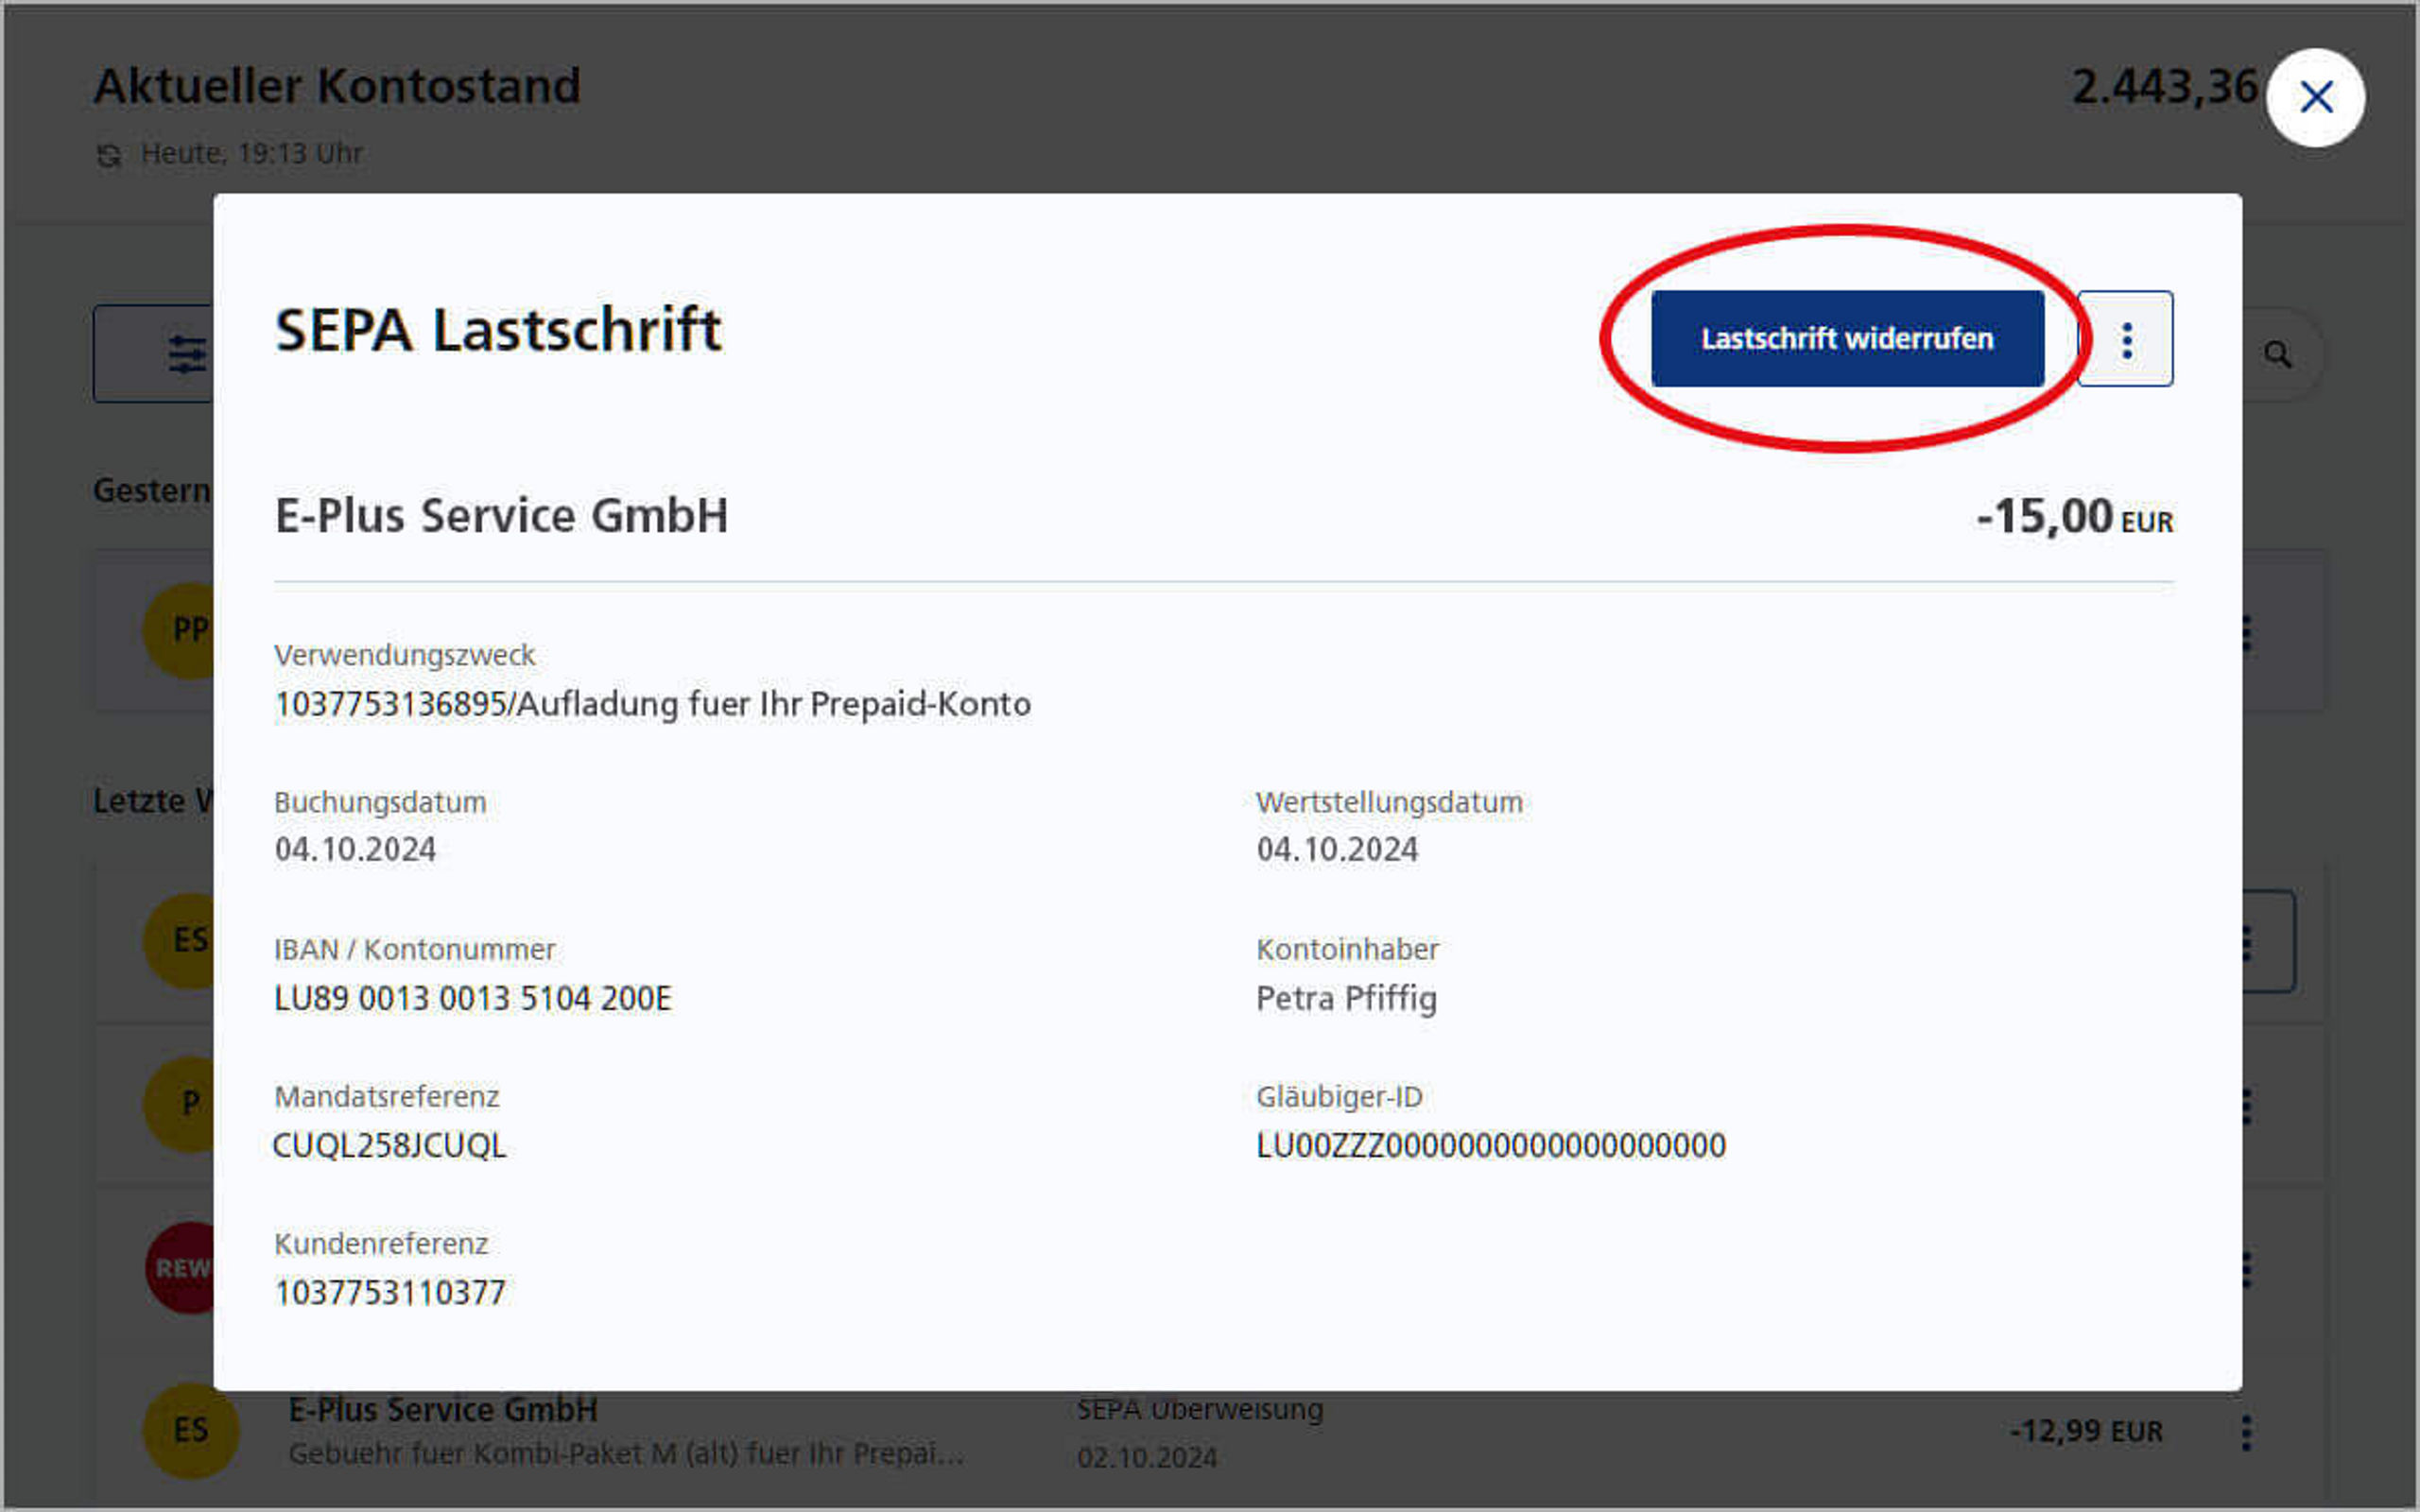Click the payee name E-Plus Service GmbH in the dialog
2420x1512 pixels.
502,516
